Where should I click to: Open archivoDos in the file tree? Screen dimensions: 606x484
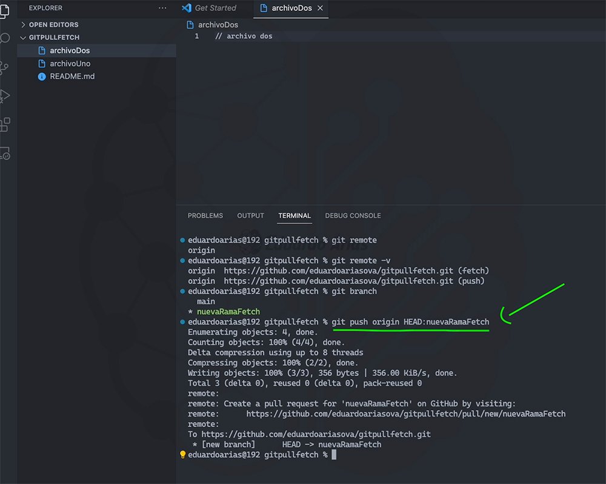click(96, 51)
